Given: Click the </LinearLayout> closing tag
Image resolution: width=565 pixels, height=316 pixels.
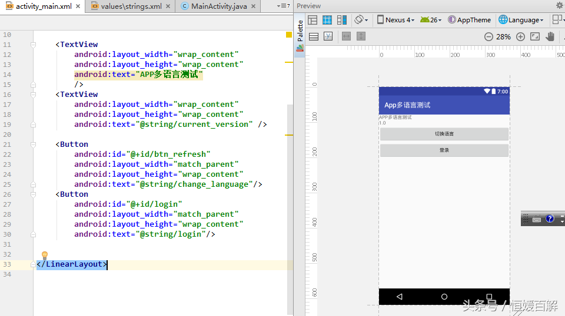Looking at the screenshot, I should pyautogui.click(x=72, y=264).
